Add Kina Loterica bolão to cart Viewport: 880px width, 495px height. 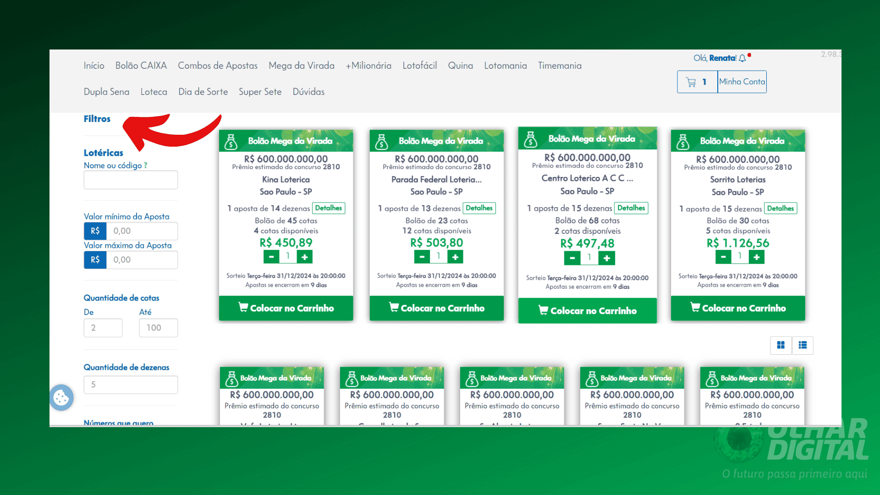point(286,308)
